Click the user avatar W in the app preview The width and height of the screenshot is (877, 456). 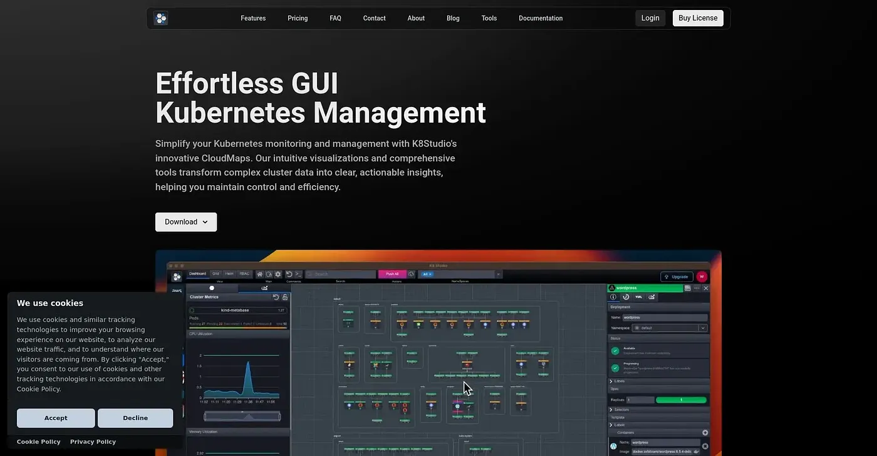[702, 276]
